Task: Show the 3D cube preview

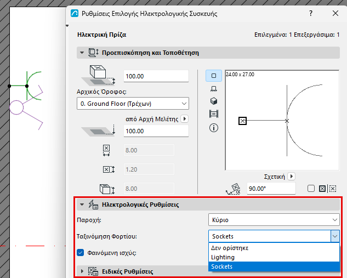Action: coord(214,101)
